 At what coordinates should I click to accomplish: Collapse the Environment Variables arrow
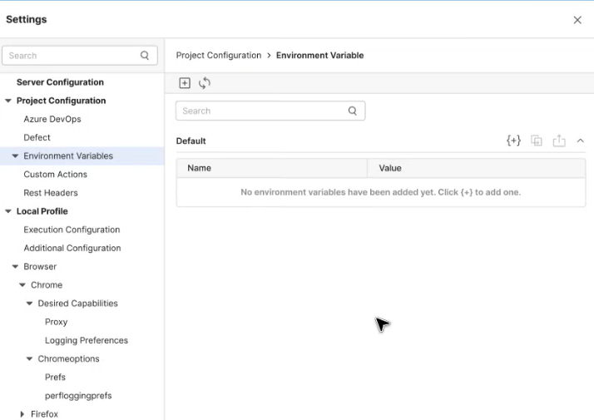coord(15,156)
